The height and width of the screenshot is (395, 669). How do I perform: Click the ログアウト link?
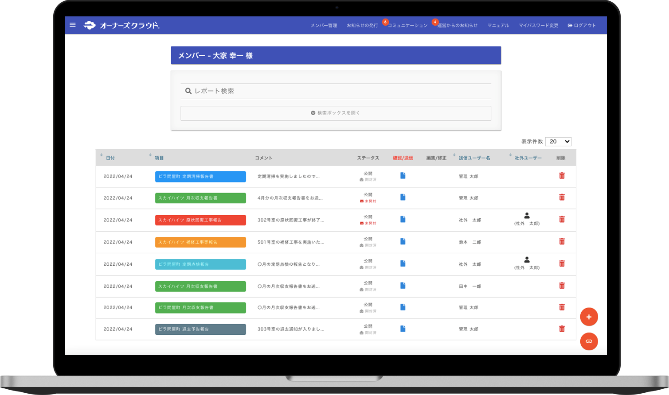[x=582, y=26]
